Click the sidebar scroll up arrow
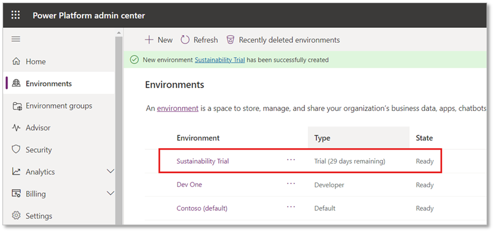Screen dimensions: 494x232 pos(118,33)
